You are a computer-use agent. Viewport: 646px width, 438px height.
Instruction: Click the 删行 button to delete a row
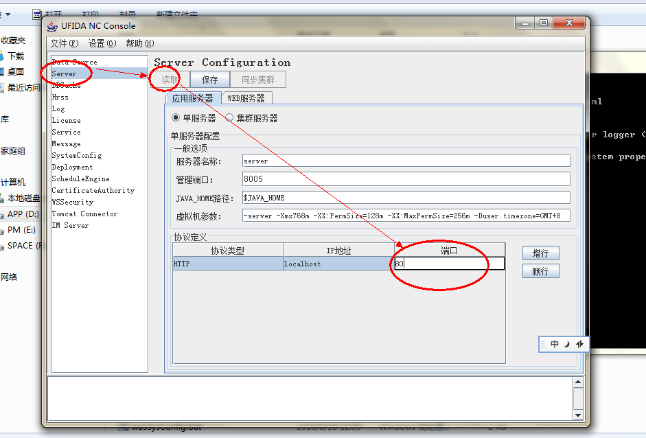(x=540, y=271)
